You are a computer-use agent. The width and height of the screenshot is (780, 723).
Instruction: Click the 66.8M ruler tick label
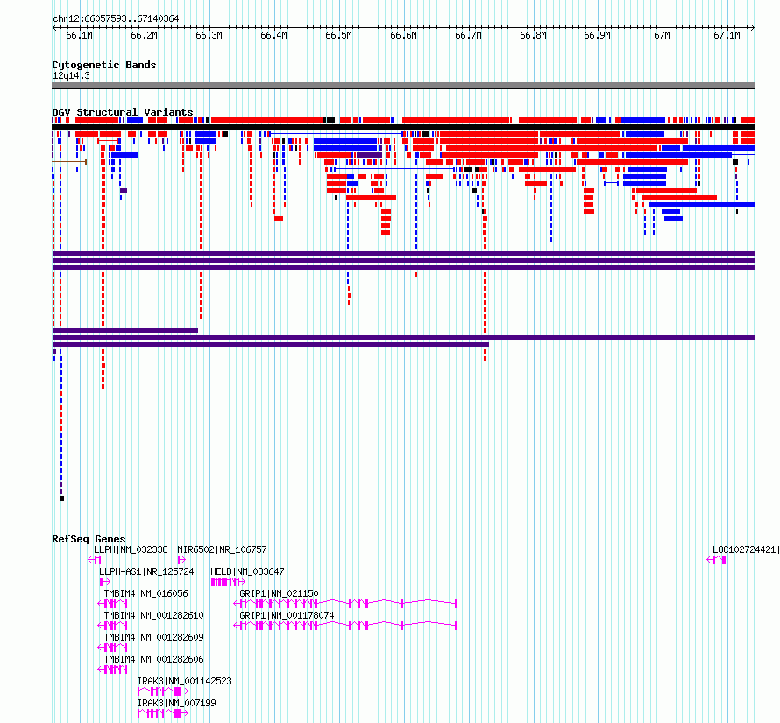[x=533, y=35]
